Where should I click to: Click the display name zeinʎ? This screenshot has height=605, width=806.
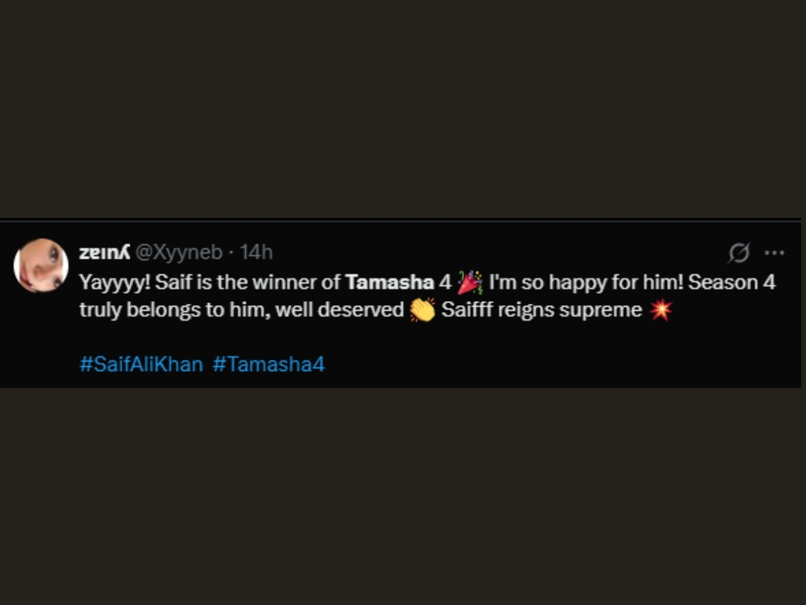pos(104,252)
